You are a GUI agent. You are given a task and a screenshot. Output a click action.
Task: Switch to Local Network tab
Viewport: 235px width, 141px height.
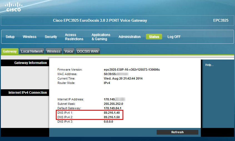pos(32,51)
